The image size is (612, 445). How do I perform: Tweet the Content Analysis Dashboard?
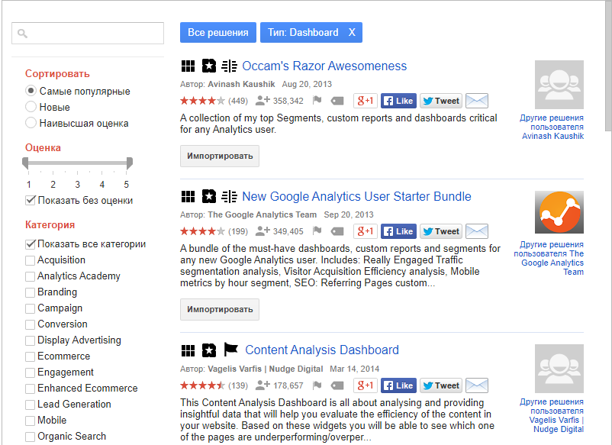[x=441, y=385]
